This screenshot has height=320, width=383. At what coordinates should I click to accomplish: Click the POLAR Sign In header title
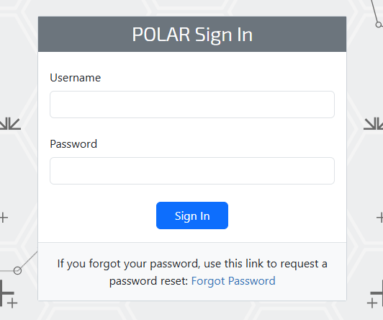point(192,35)
